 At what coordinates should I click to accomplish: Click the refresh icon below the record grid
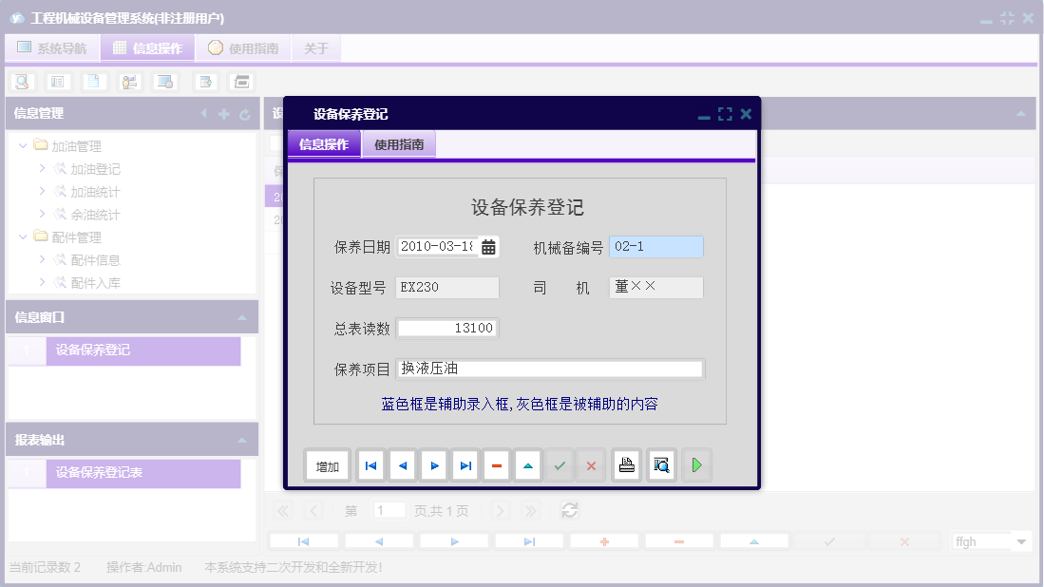[568, 510]
